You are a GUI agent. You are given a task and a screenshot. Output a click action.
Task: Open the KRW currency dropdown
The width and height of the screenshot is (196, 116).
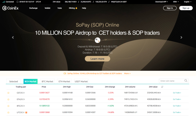tap(176, 2)
